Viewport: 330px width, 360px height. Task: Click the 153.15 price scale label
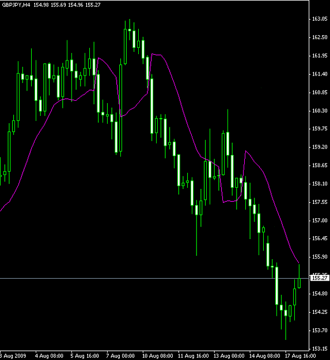320,348
